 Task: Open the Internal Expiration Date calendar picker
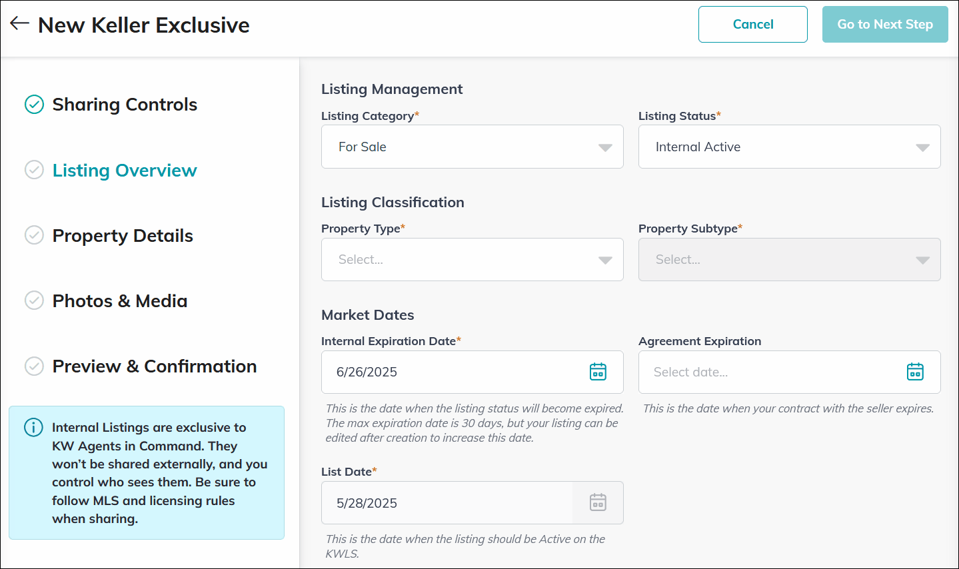point(598,372)
